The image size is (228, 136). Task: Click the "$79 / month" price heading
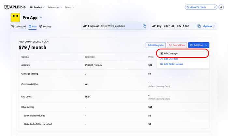33,48
